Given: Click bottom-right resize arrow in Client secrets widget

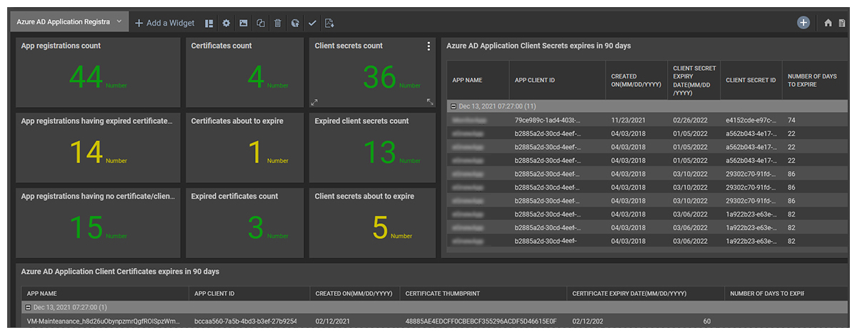Looking at the screenshot, I should [x=430, y=102].
